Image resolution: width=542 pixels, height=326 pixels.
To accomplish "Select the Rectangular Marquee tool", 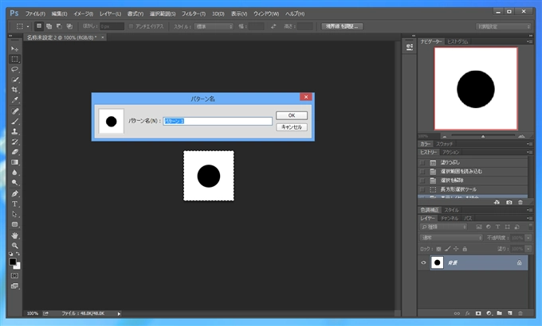I will point(14,60).
